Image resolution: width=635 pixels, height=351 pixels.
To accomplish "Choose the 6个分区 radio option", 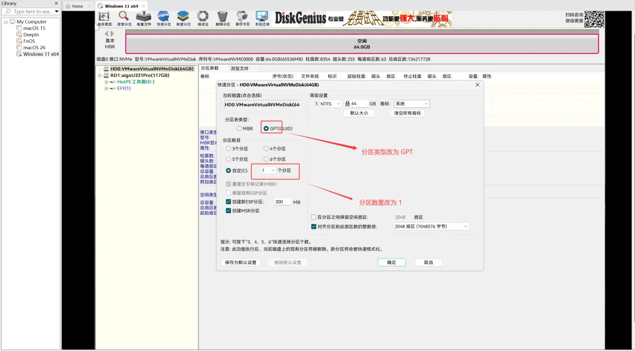I will [x=266, y=159].
